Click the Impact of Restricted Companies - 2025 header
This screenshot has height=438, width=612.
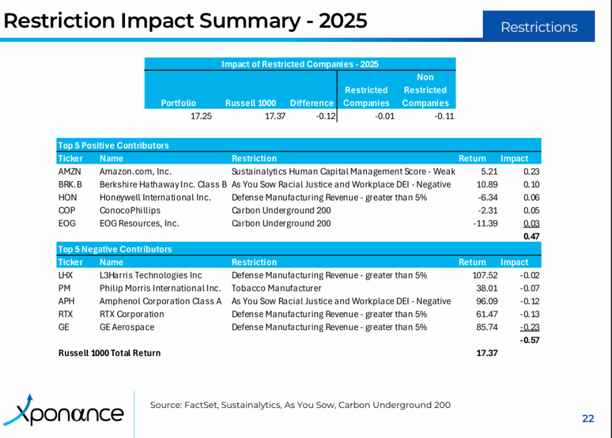pyautogui.click(x=299, y=64)
